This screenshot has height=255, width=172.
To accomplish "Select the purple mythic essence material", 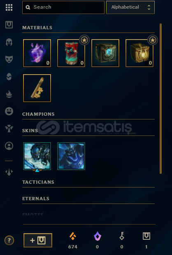I will [37, 53].
